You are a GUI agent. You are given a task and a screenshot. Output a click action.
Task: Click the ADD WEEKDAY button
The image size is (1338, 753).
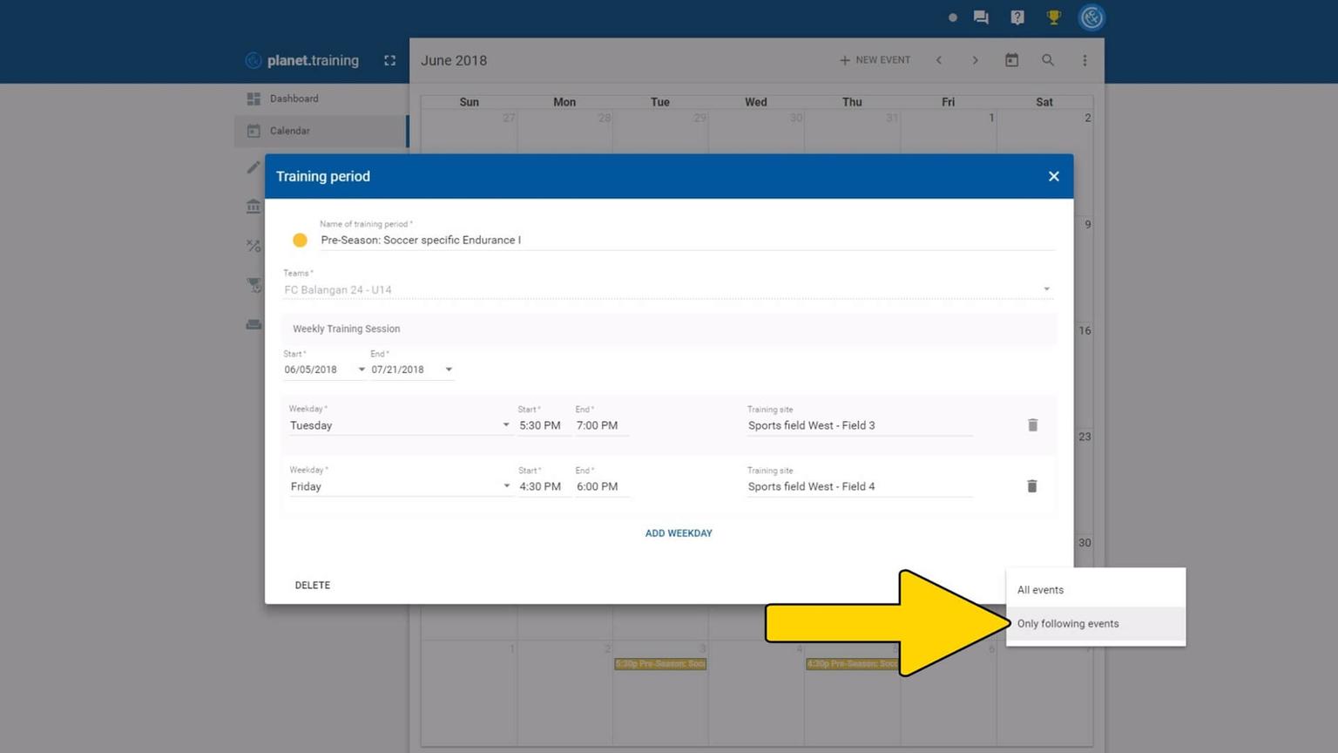(679, 533)
